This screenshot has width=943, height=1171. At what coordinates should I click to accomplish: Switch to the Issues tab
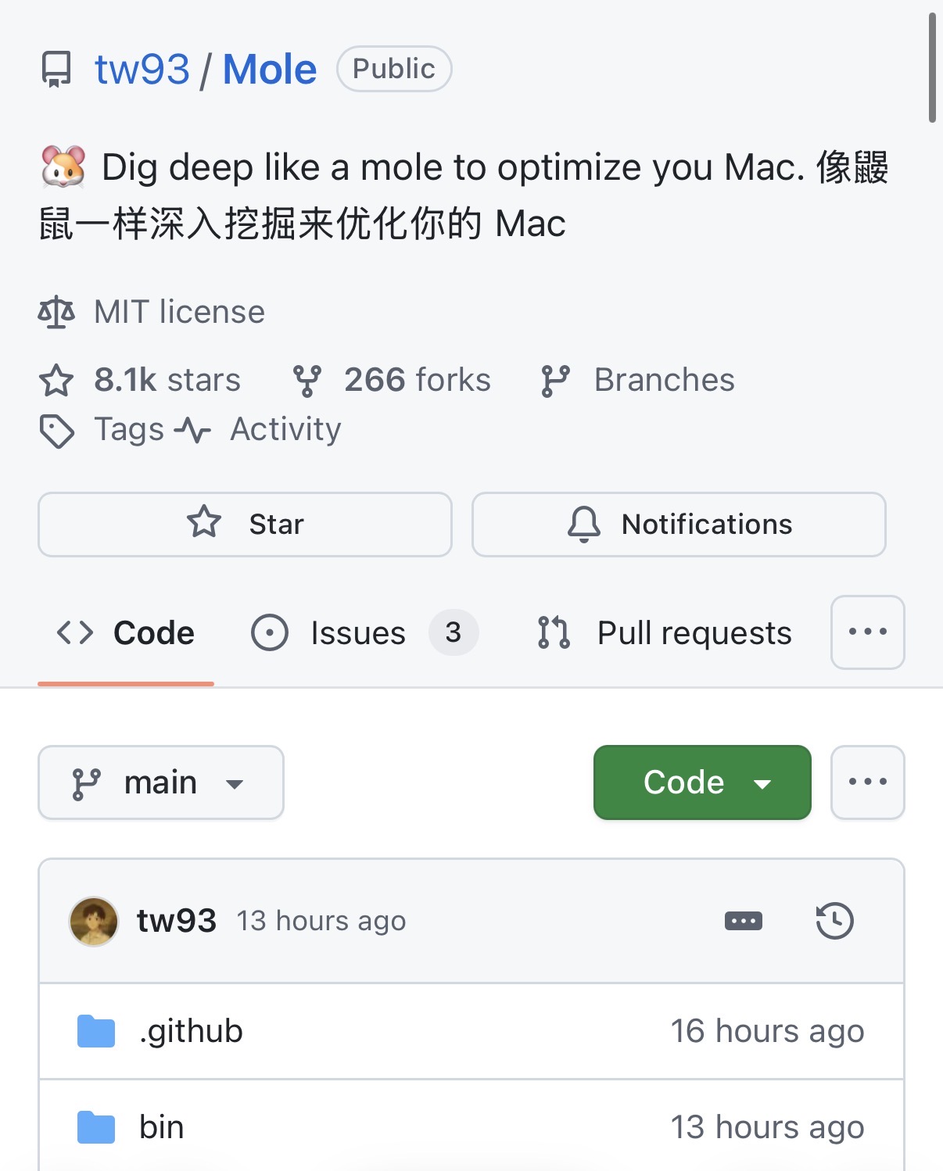tap(357, 632)
